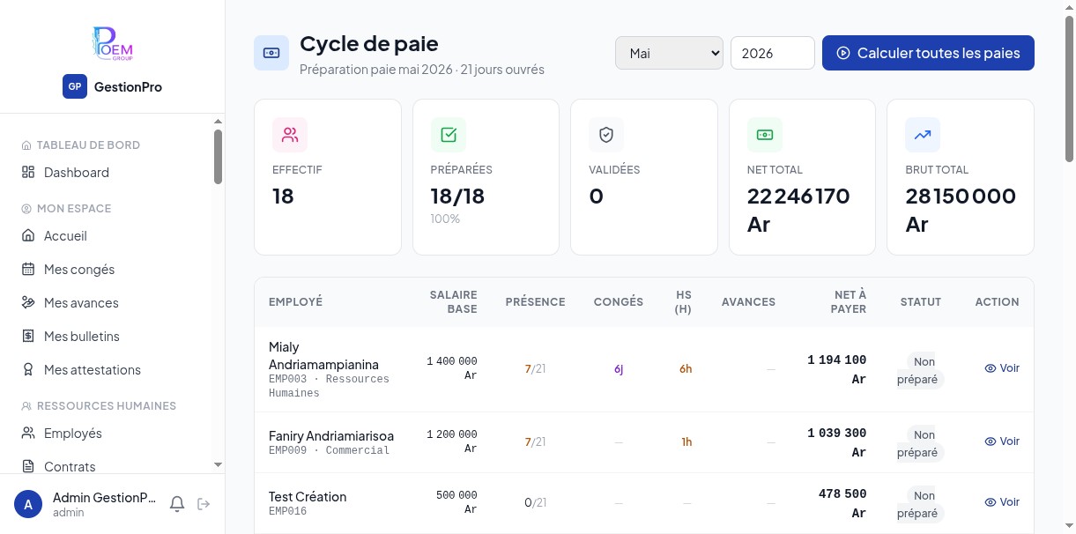This screenshot has width=1076, height=534.
Task: View payroll details for Mialy Andriamampianina
Action: [x=1002, y=368]
